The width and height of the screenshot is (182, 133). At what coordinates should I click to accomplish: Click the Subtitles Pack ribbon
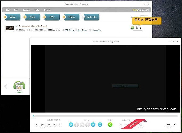134,124
